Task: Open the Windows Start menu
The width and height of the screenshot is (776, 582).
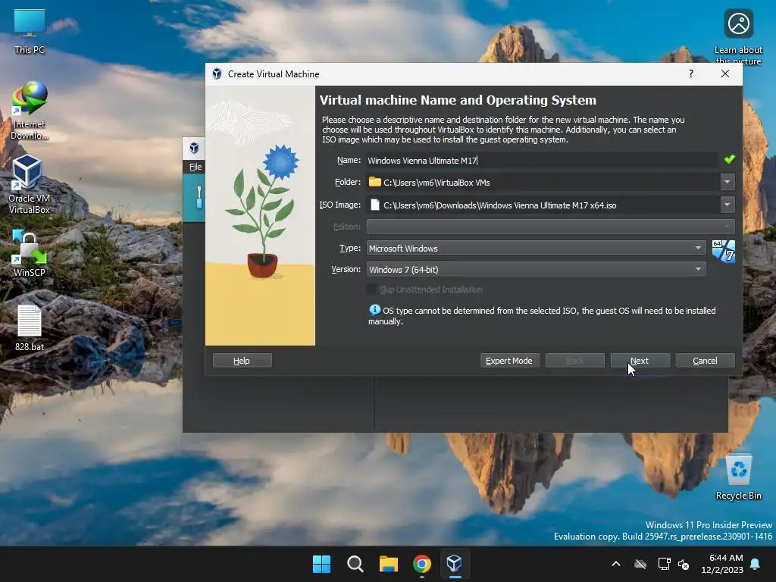Action: pyautogui.click(x=321, y=564)
